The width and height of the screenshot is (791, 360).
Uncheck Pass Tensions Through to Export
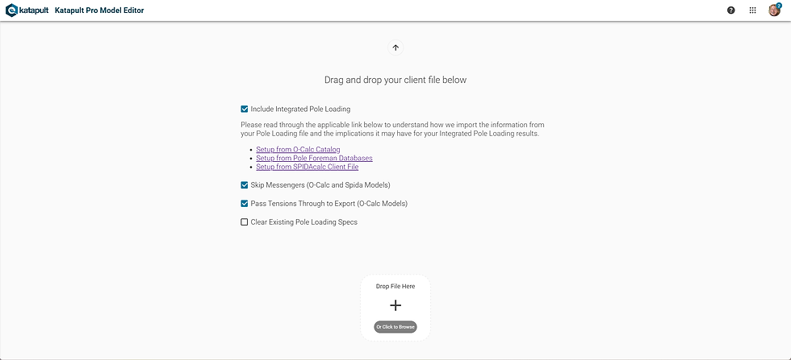click(244, 204)
